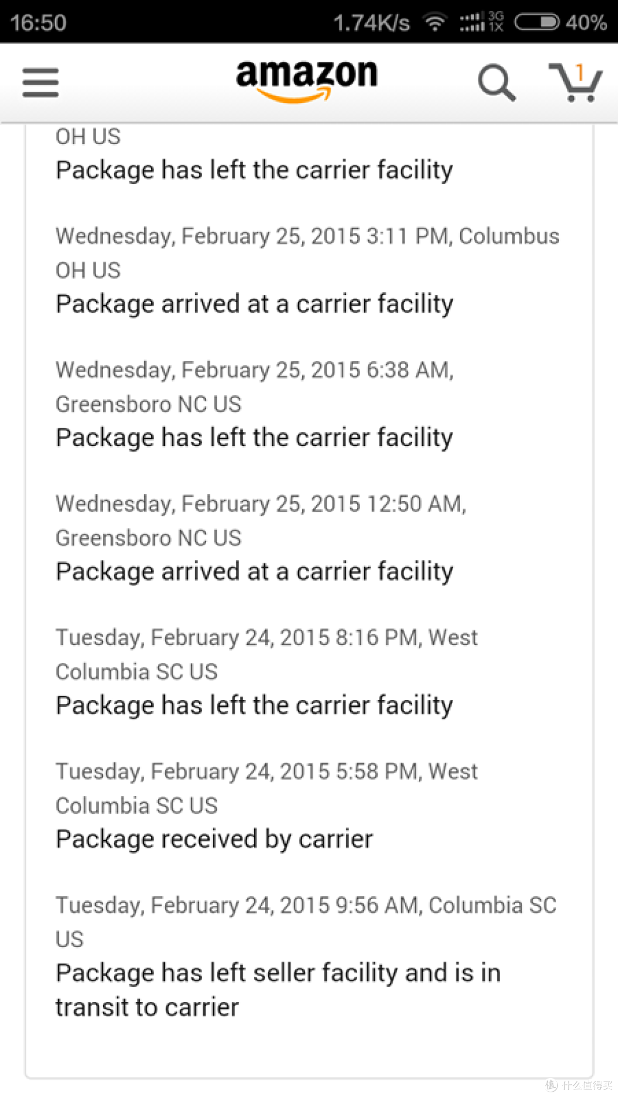Tap the 16:50 clock in status bar
Image resolution: width=618 pixels, height=1098 pixels.
38,23
